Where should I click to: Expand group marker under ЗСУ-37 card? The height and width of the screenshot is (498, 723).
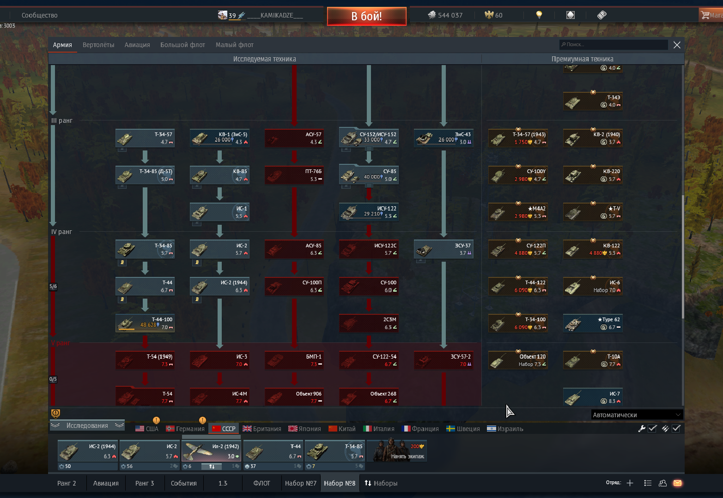420,260
